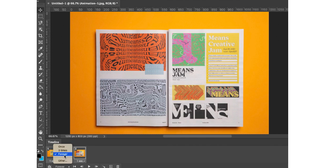Image resolution: width=322 pixels, height=168 pixels.
Task: Convert to video timeline
Action: point(50,167)
